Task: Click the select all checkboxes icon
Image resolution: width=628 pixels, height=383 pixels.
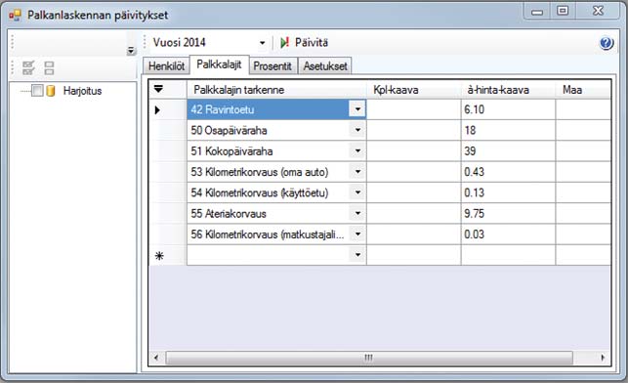Action: [28, 67]
